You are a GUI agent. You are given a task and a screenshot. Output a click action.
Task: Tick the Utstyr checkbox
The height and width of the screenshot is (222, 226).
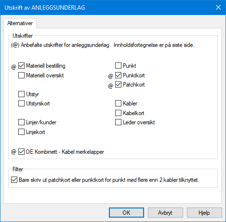(x=21, y=94)
